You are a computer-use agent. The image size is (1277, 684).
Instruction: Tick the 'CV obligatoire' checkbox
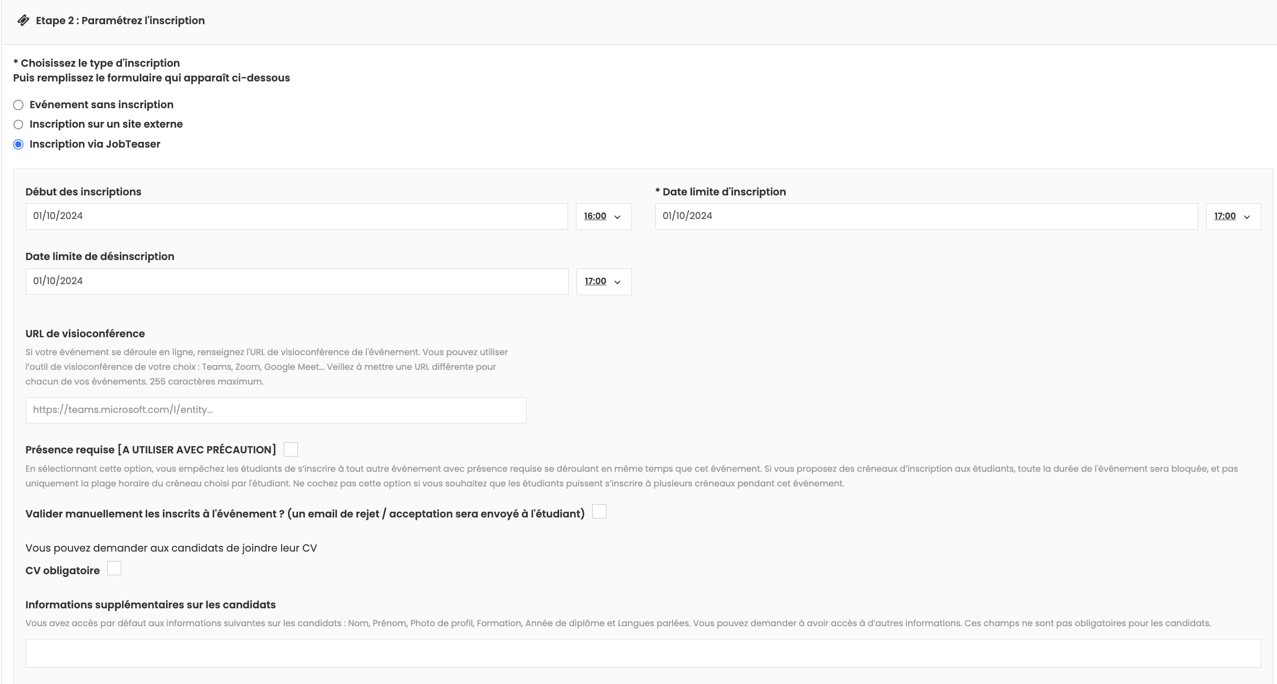[114, 568]
